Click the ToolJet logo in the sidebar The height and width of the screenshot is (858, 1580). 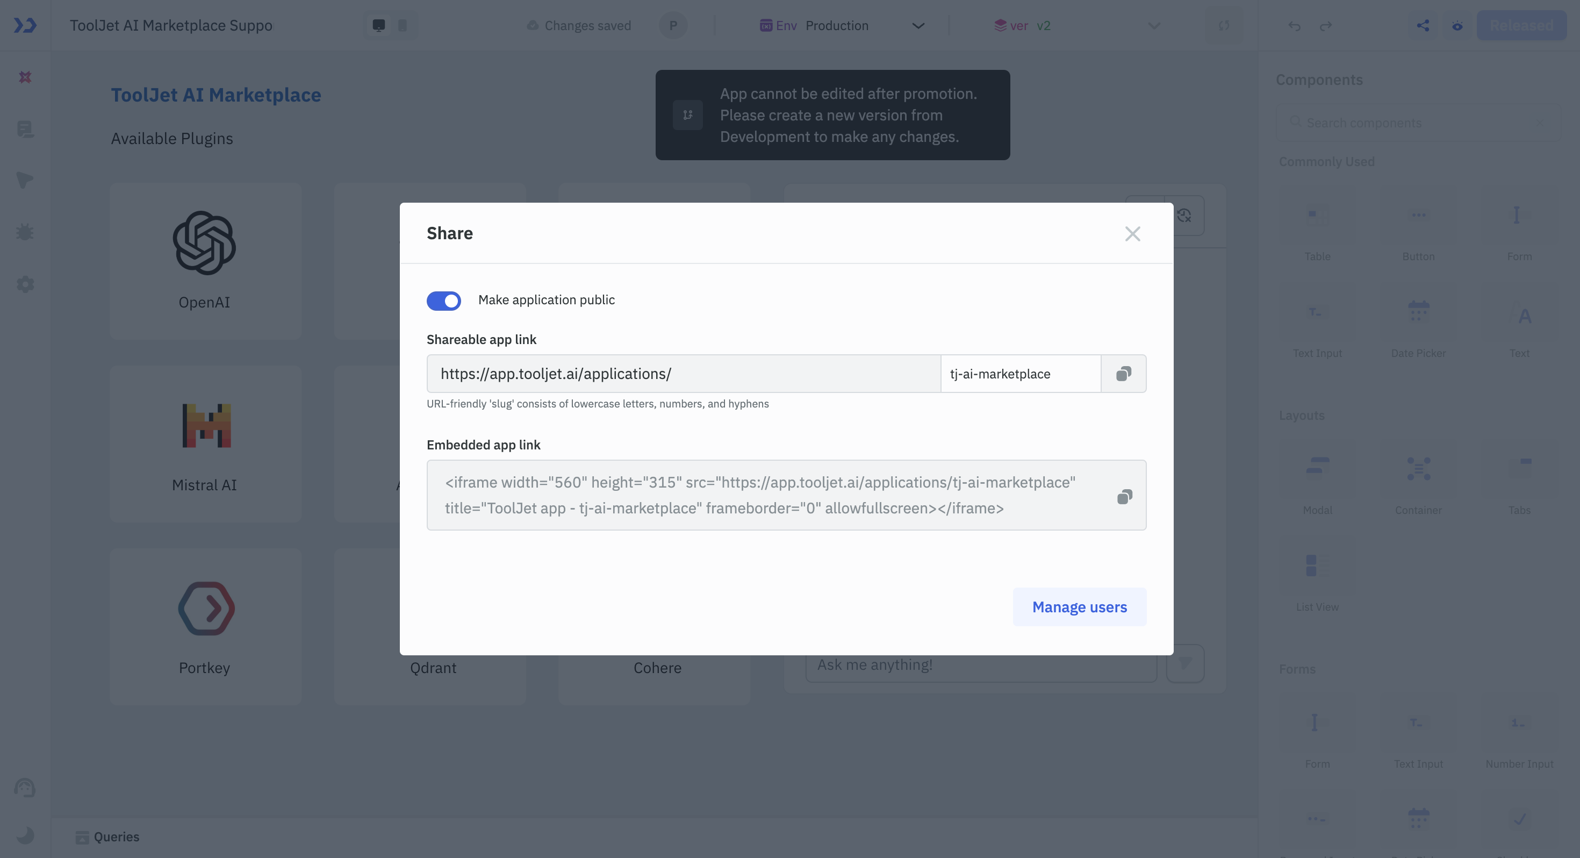[x=26, y=25]
